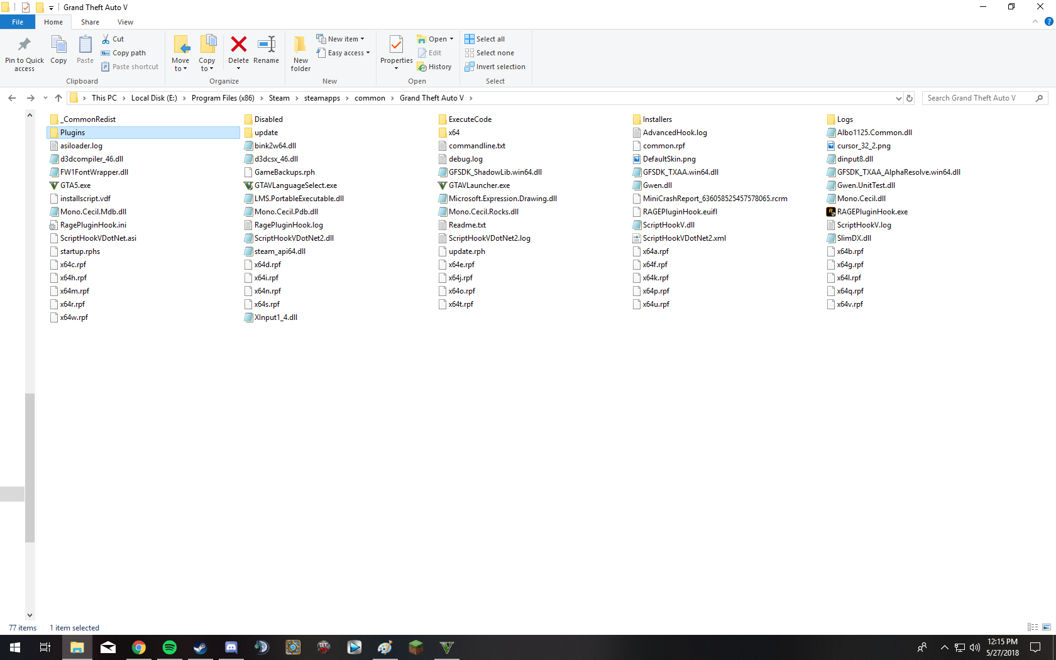Select the Disabled folder

coord(263,119)
